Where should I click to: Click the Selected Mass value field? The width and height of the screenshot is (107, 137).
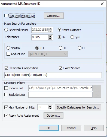tap(40, 30)
